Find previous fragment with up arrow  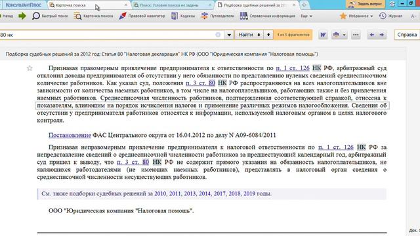(x=268, y=35)
